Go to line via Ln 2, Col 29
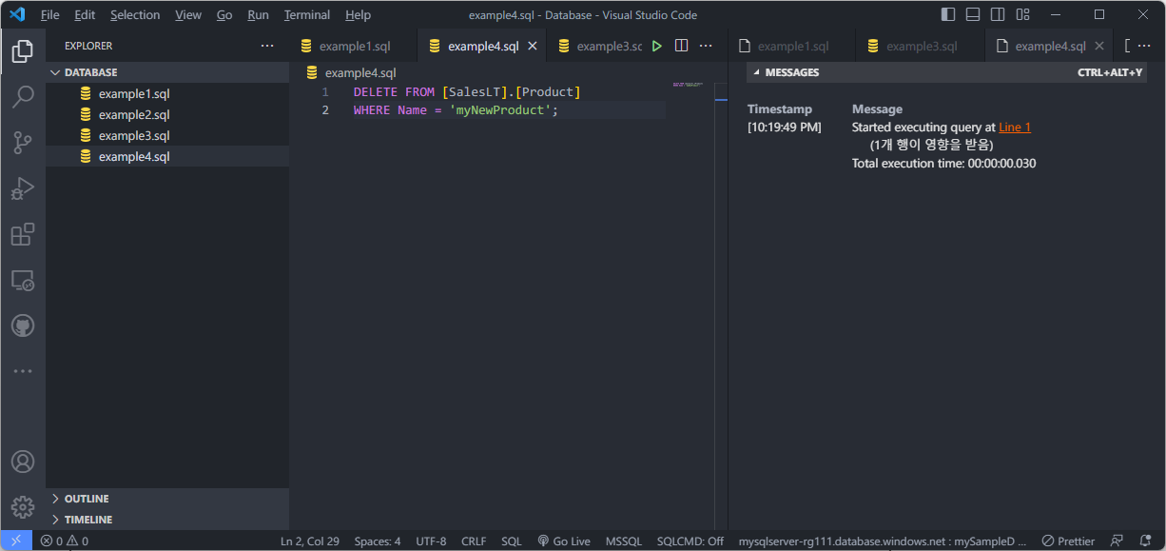 [x=310, y=541]
